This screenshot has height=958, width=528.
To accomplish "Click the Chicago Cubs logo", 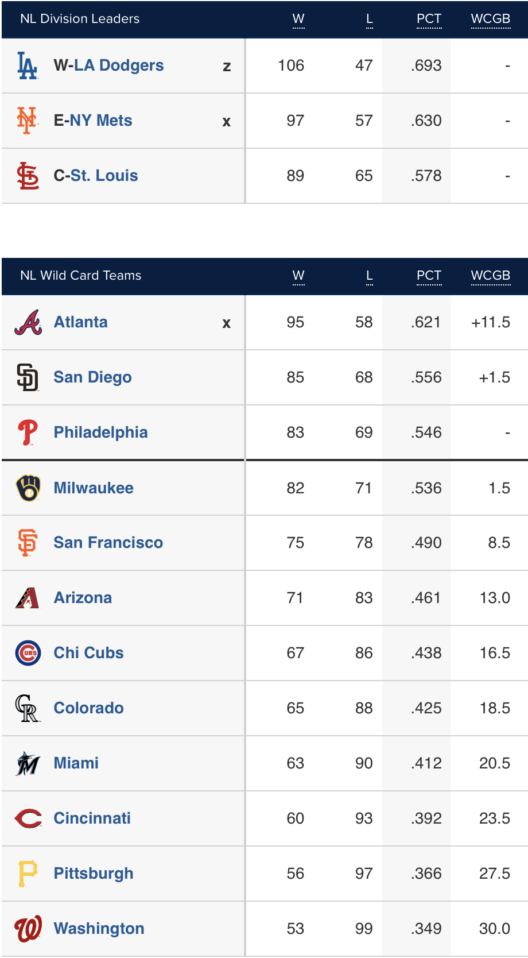I will click(28, 653).
